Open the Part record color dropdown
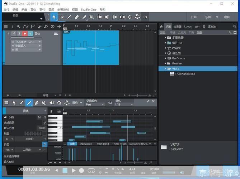Image resolution: width=240 pixels, height=179 pixels. pos(95,105)
